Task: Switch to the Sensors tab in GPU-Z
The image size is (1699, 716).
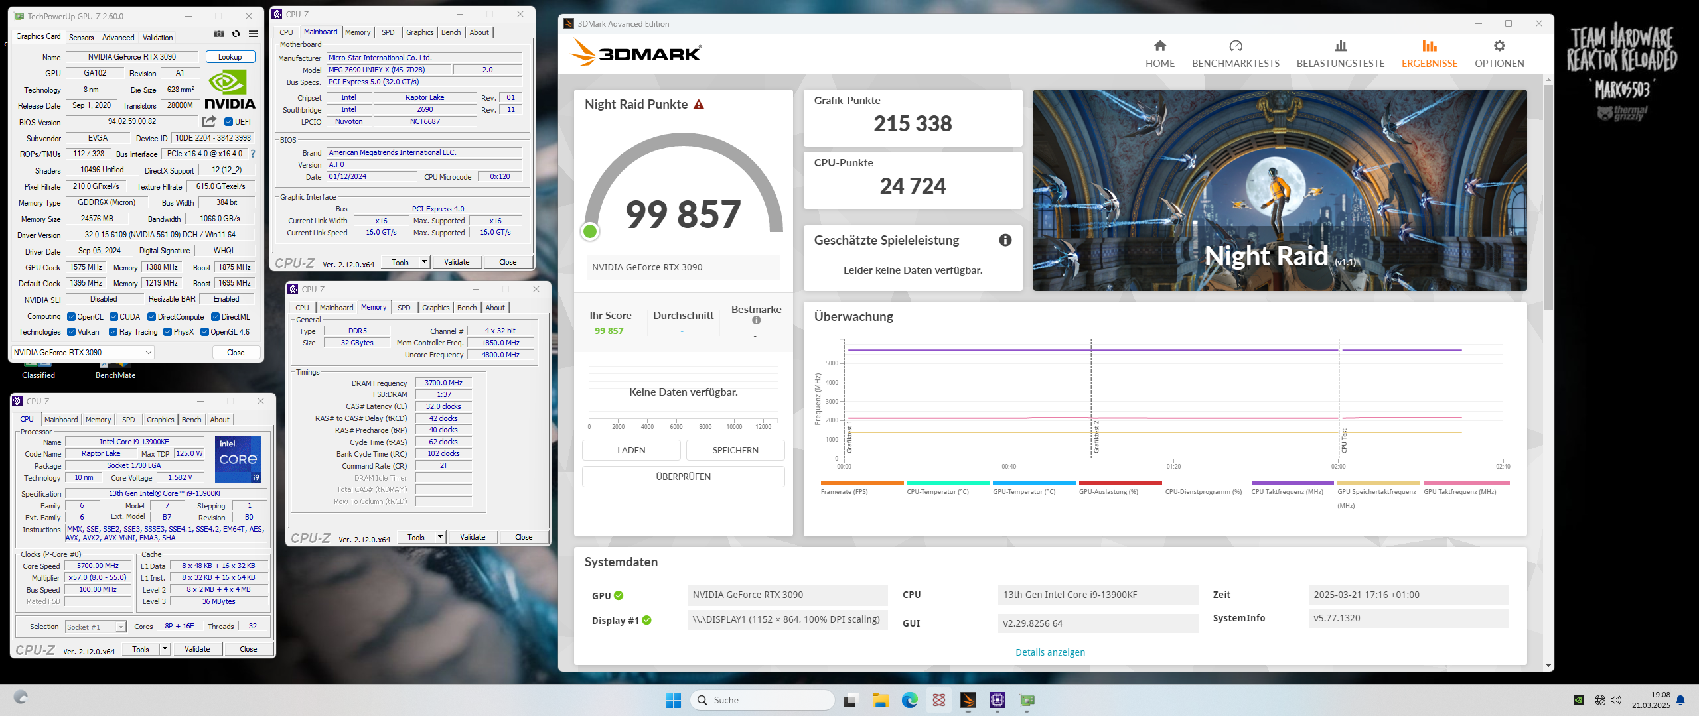Action: 82,38
